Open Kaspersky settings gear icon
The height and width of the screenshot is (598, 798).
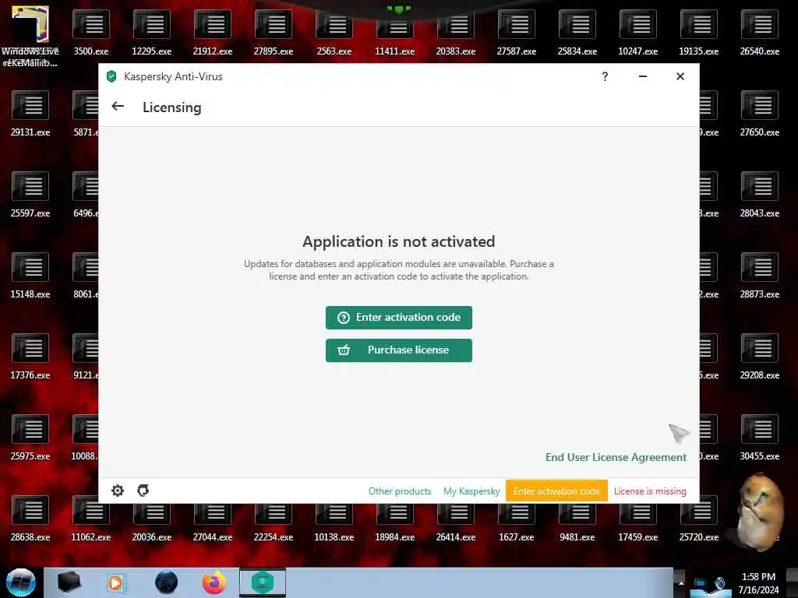(118, 491)
